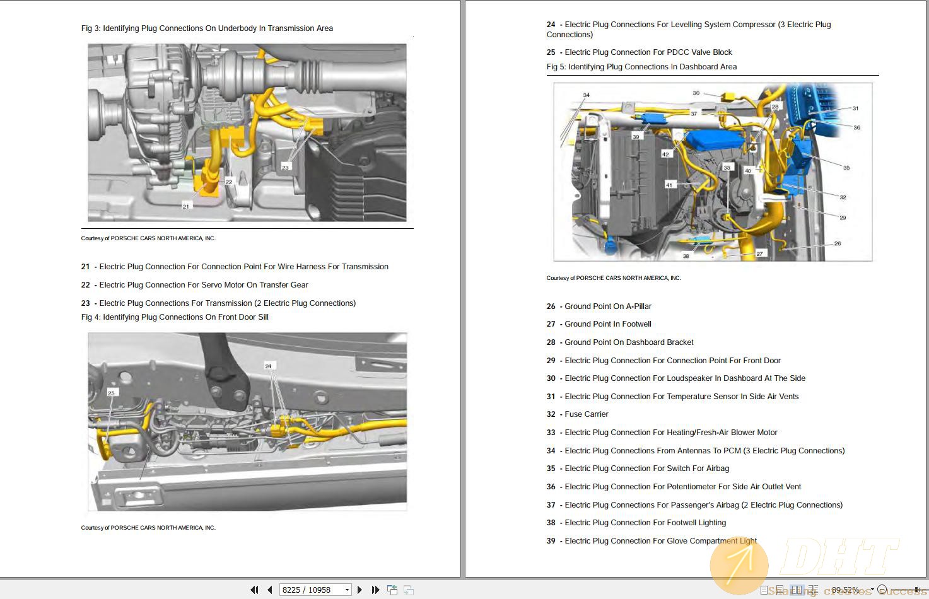929x599 pixels.
Task: Open the zoom level dropdown 89.52%
Action: 872,589
